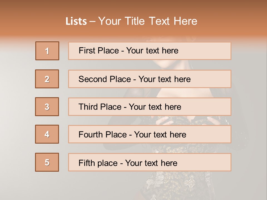This screenshot has width=267, height=200.
Task: Click the number 5 box
Action: pos(47,162)
